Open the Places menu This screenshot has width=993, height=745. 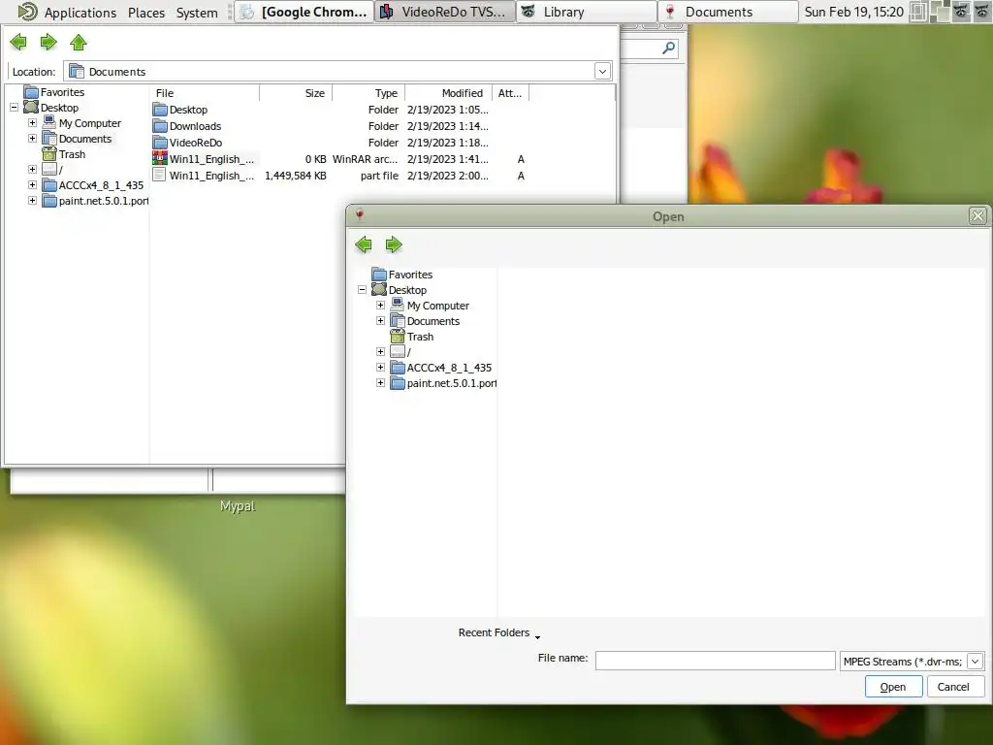146,12
